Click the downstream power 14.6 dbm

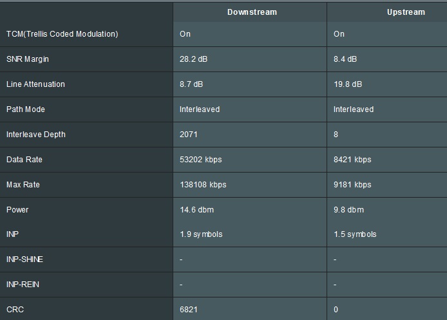(196, 209)
